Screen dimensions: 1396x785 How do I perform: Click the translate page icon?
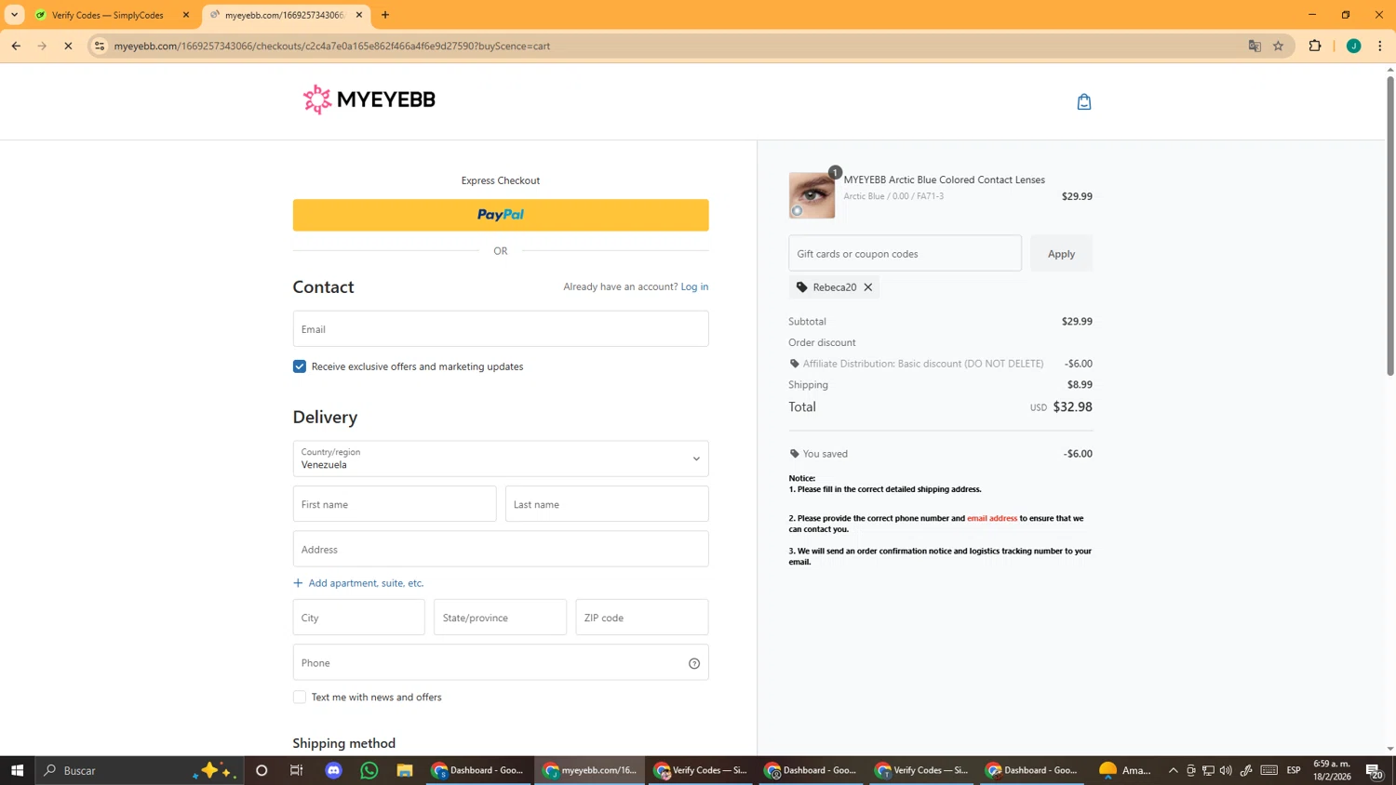click(x=1255, y=46)
